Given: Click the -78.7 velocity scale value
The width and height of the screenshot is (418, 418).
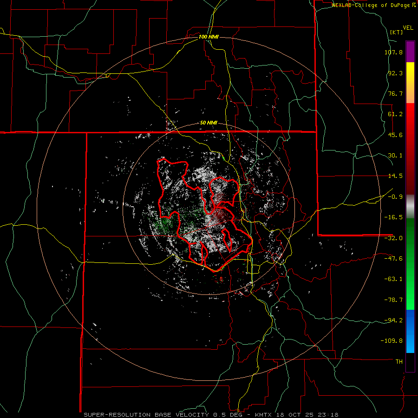Looking at the screenshot, I should 393,300.
